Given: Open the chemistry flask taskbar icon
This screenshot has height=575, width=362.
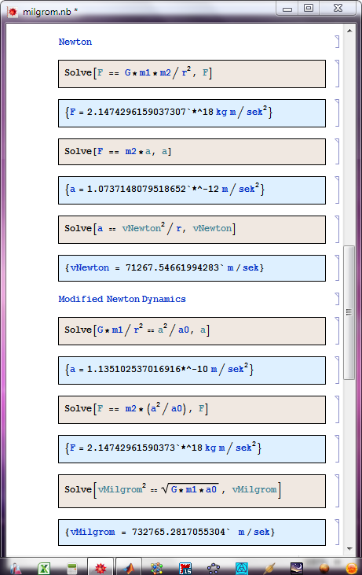Looking at the screenshot, I should [16, 568].
